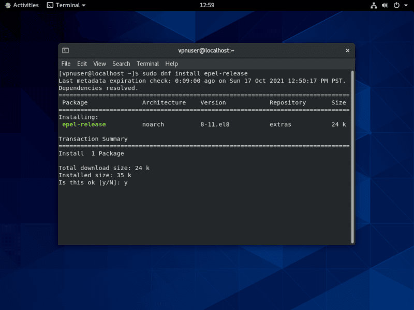The height and width of the screenshot is (310, 414).
Task: Click the Is this ok [y/N] prompt
Action: [x=89, y=182]
